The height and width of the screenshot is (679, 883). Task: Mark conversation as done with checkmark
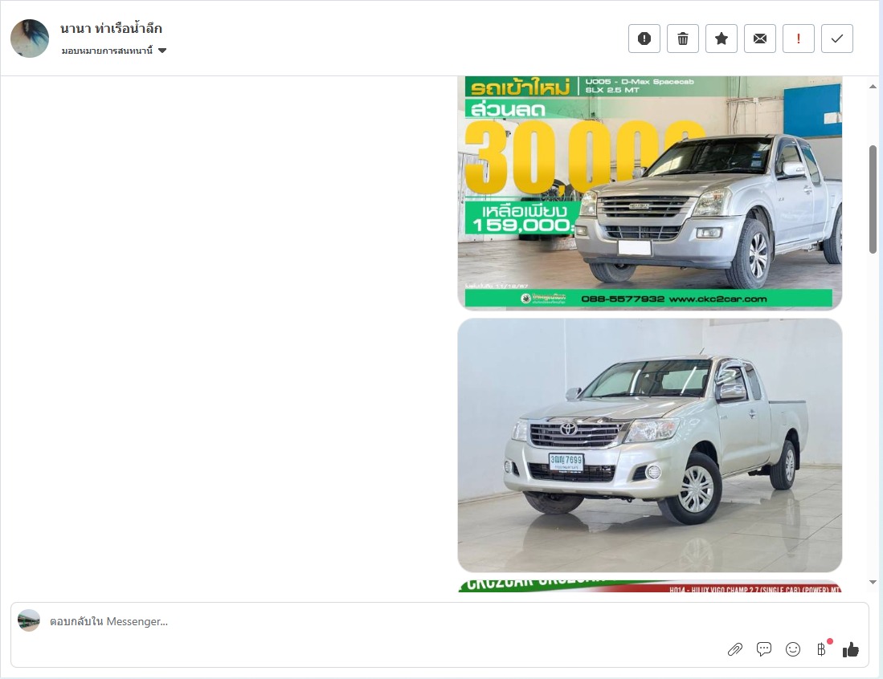pos(837,39)
